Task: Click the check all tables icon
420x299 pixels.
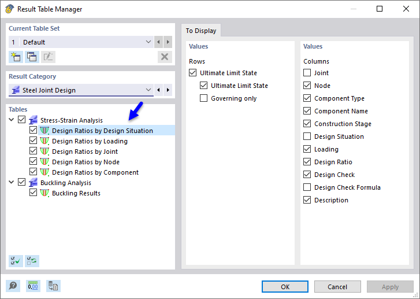Action: click(16, 261)
